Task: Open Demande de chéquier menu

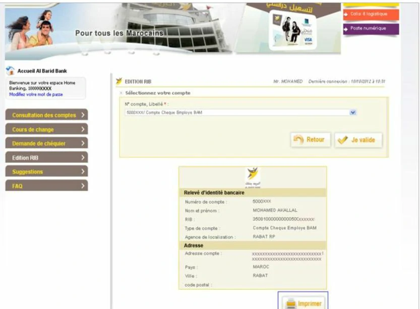Action: (x=46, y=143)
